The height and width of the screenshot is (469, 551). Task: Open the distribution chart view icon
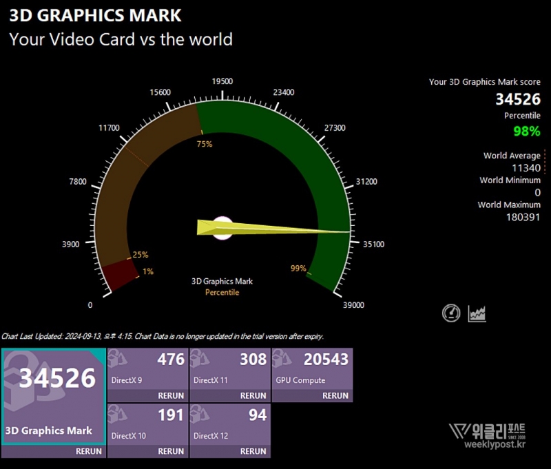pos(477,313)
